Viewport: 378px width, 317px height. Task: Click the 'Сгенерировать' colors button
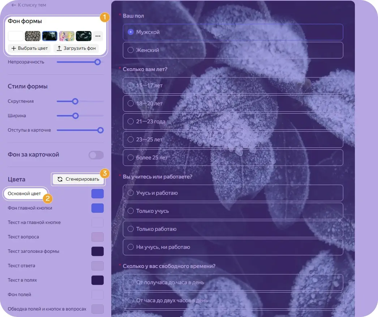click(78, 179)
